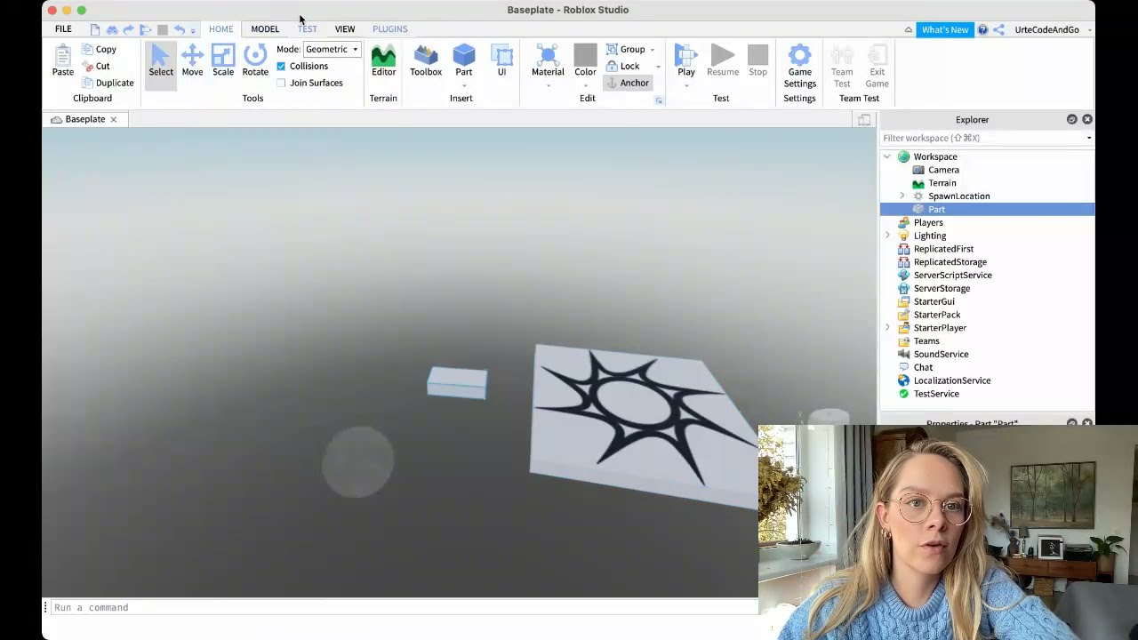Collapse the ribbon with the up caret
This screenshot has width=1138, height=640.
coord(908,29)
